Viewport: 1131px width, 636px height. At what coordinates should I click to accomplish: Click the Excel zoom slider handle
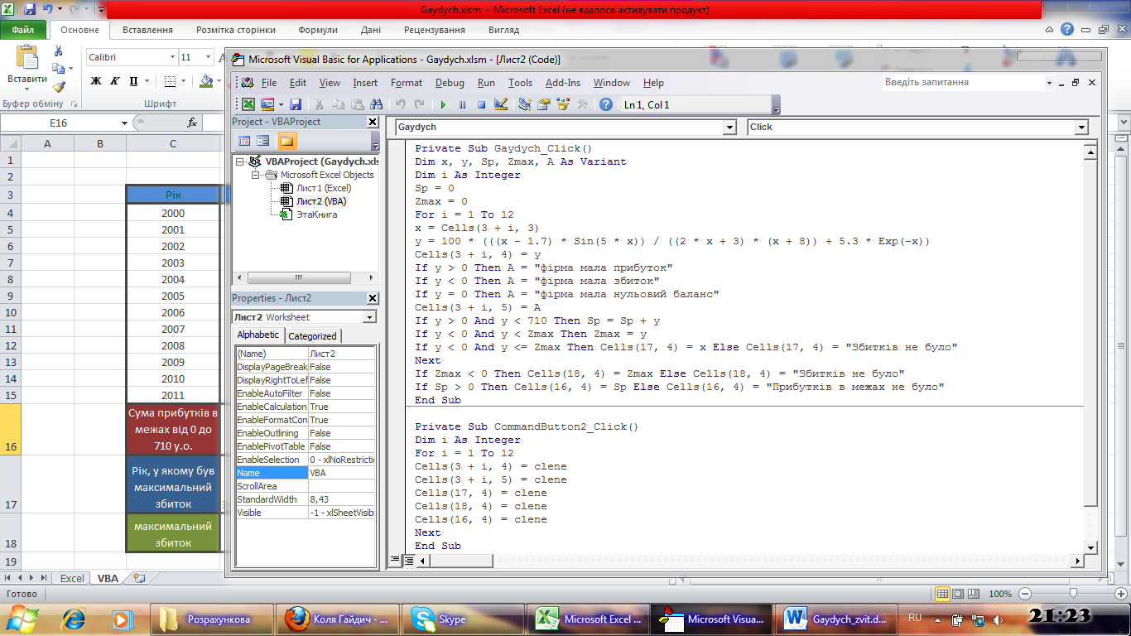[x=1073, y=594]
